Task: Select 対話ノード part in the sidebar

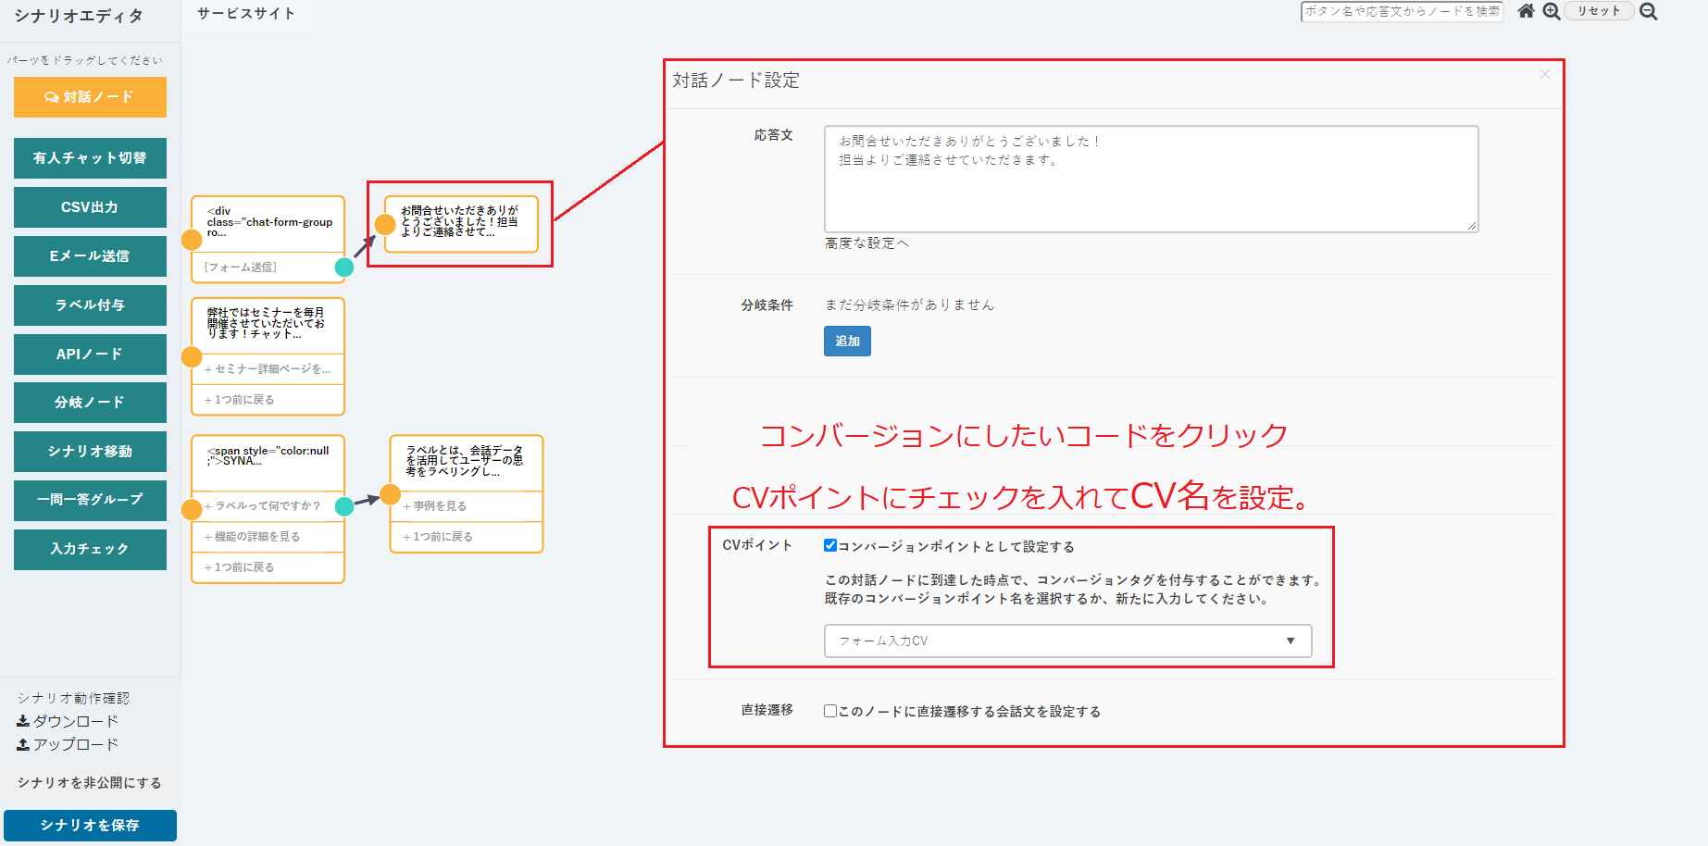Action: pyautogui.click(x=90, y=97)
